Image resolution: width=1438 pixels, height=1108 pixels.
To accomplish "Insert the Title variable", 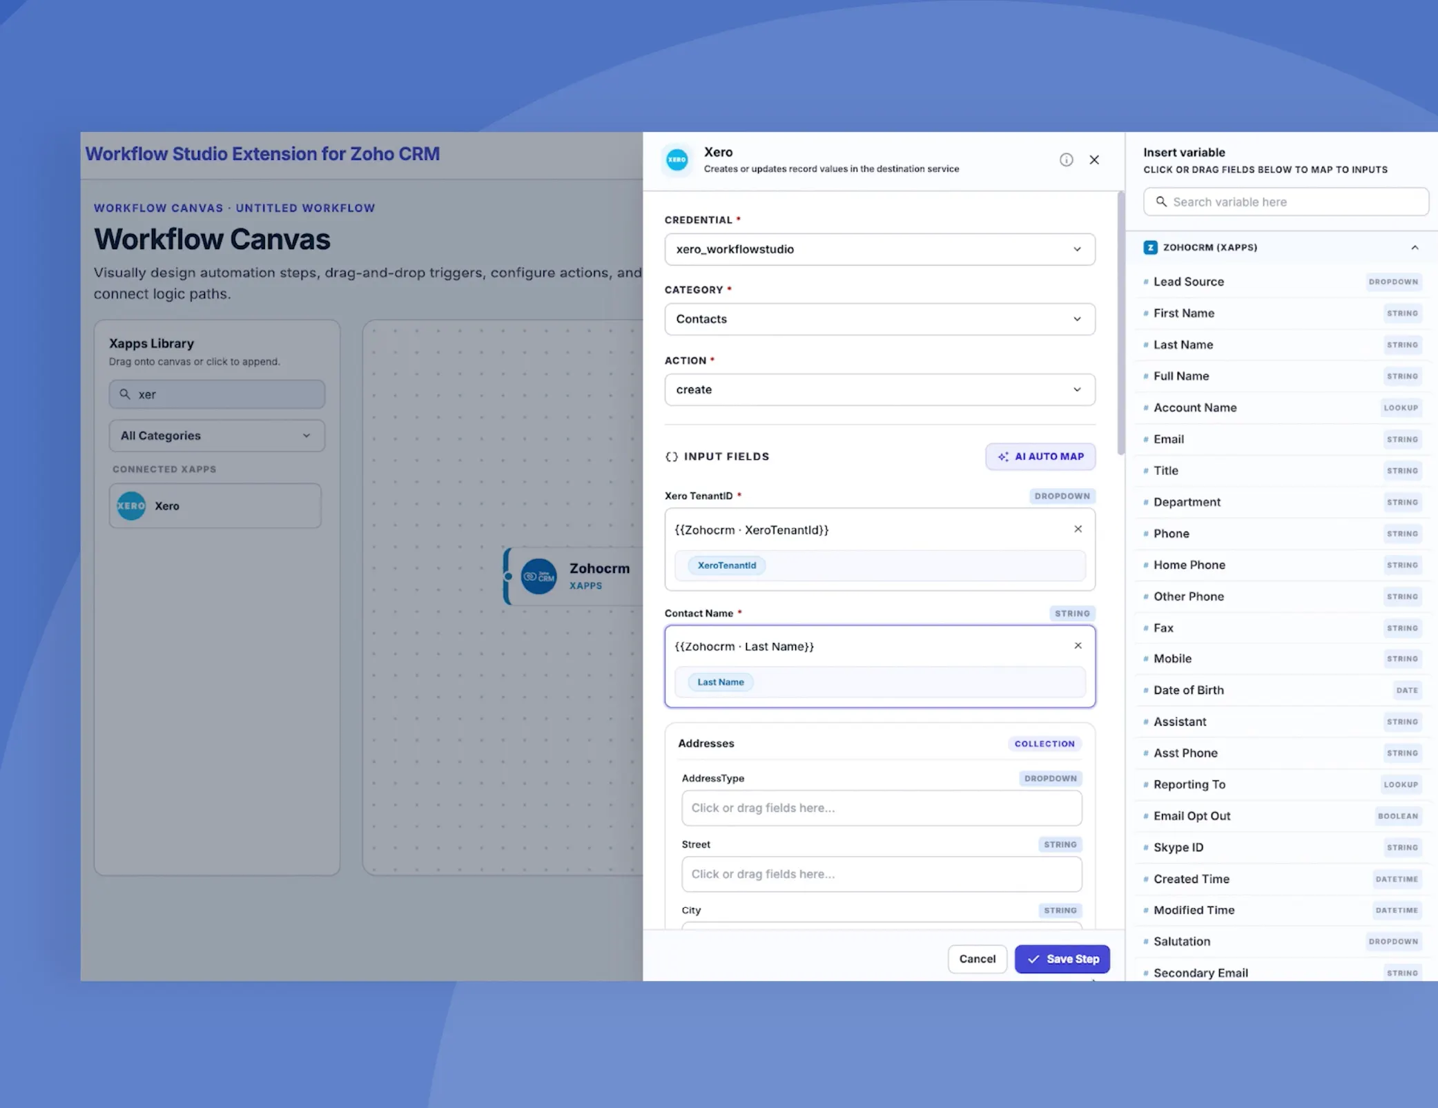I will 1282,471.
